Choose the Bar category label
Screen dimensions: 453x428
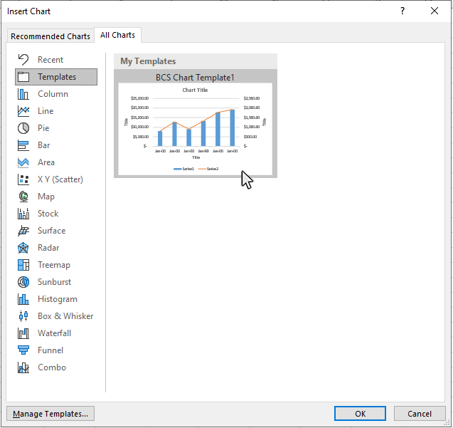(44, 145)
